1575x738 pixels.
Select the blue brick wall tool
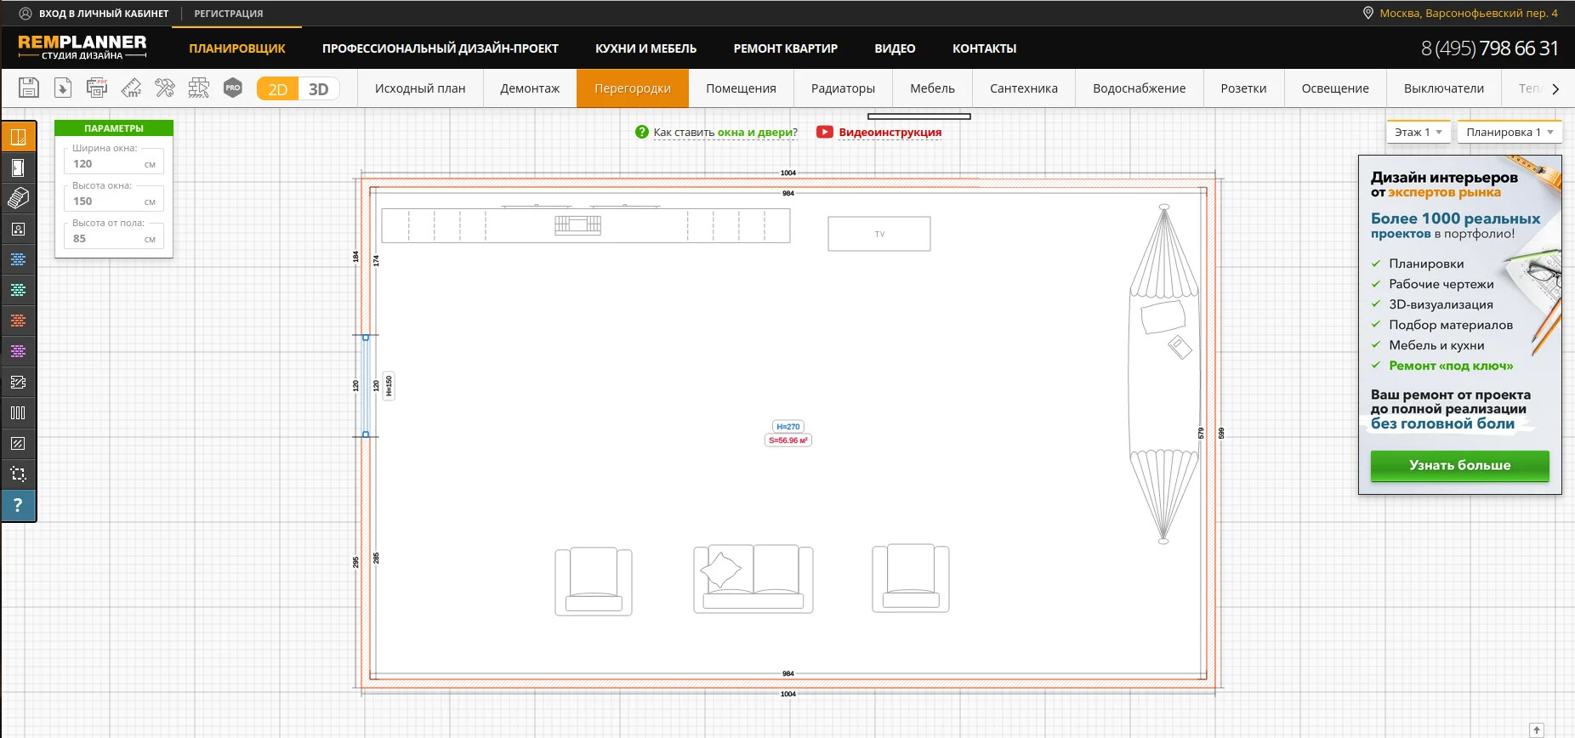pos(18,259)
